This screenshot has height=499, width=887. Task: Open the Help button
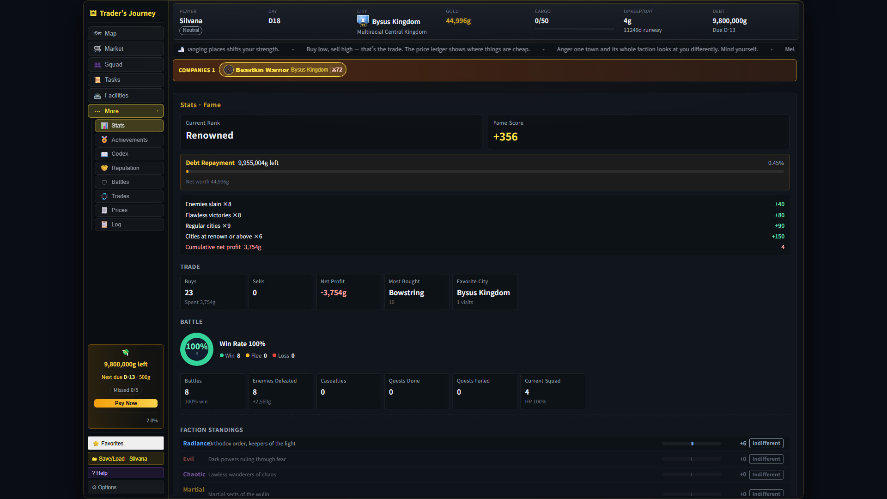pos(126,473)
